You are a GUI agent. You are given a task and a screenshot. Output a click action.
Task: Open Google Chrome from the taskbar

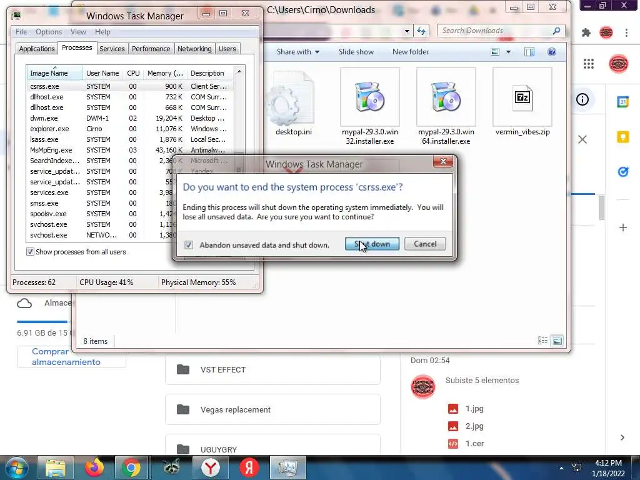(131, 467)
